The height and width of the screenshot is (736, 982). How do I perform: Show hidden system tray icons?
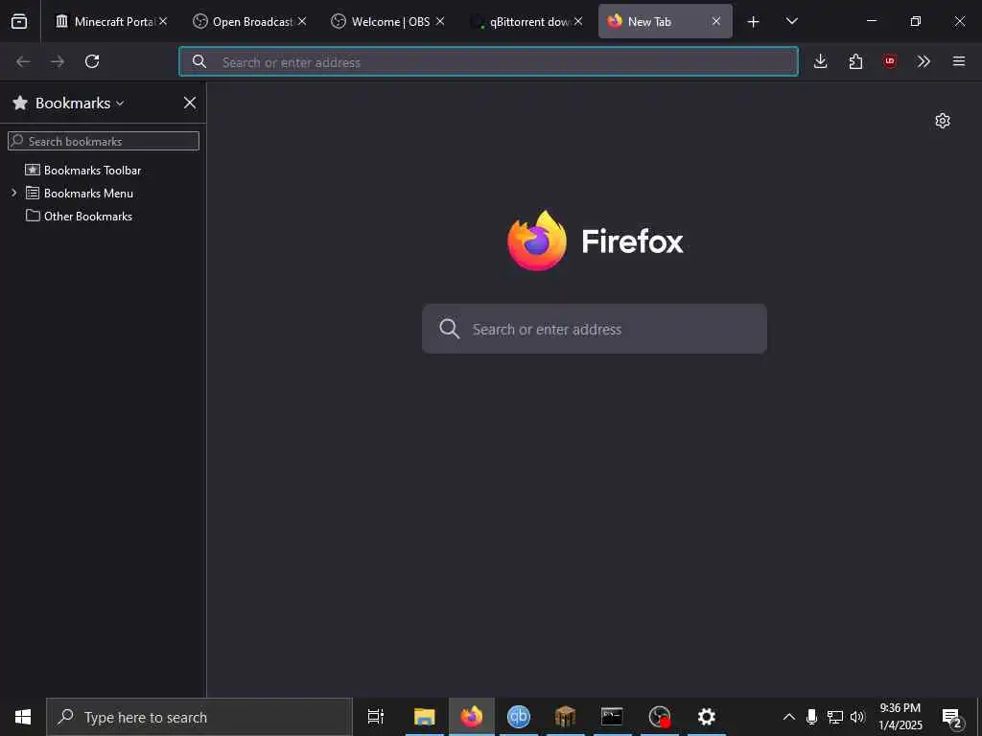[789, 717]
